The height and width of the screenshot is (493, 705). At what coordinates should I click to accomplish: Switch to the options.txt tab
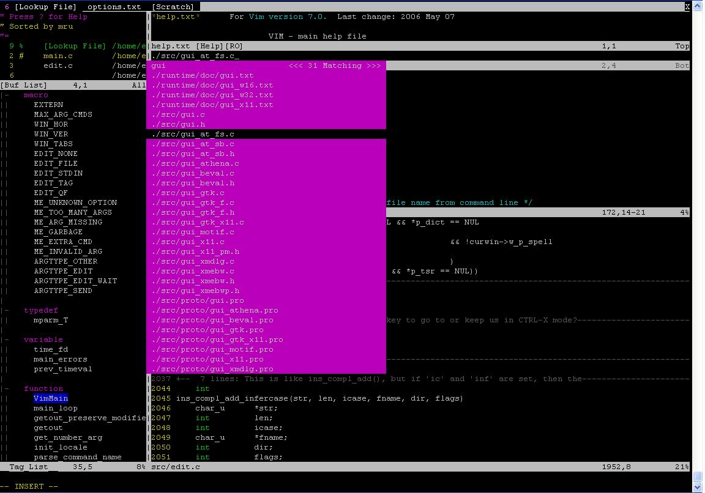114,7
